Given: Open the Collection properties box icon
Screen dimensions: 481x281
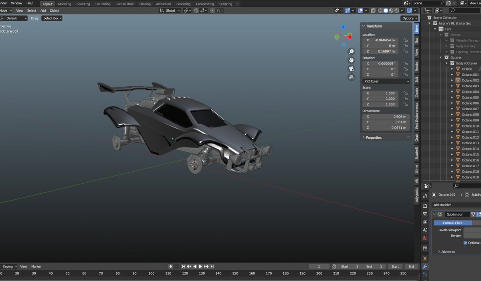Looking at the screenshot, I should coord(425,249).
